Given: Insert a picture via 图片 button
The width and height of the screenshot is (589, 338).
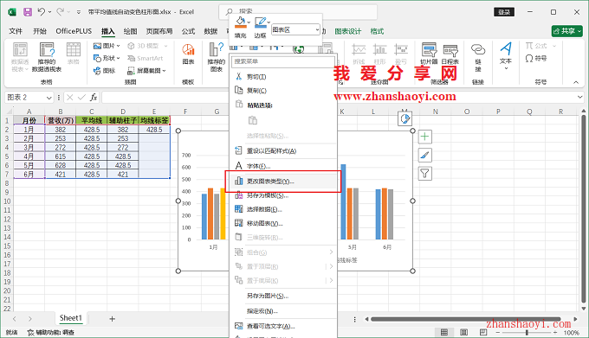Looking at the screenshot, I should pyautogui.click(x=107, y=46).
